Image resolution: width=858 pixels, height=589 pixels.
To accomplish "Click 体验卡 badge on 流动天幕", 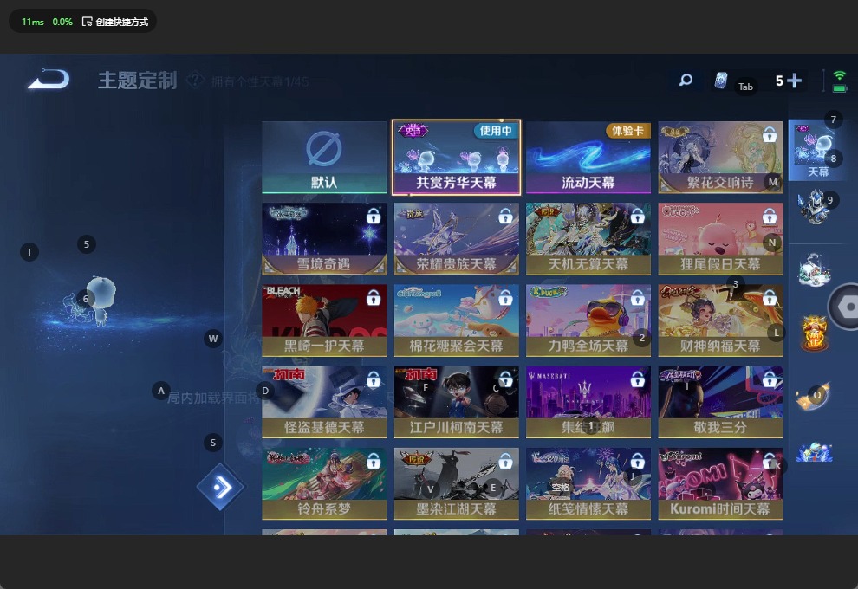I will 627,131.
